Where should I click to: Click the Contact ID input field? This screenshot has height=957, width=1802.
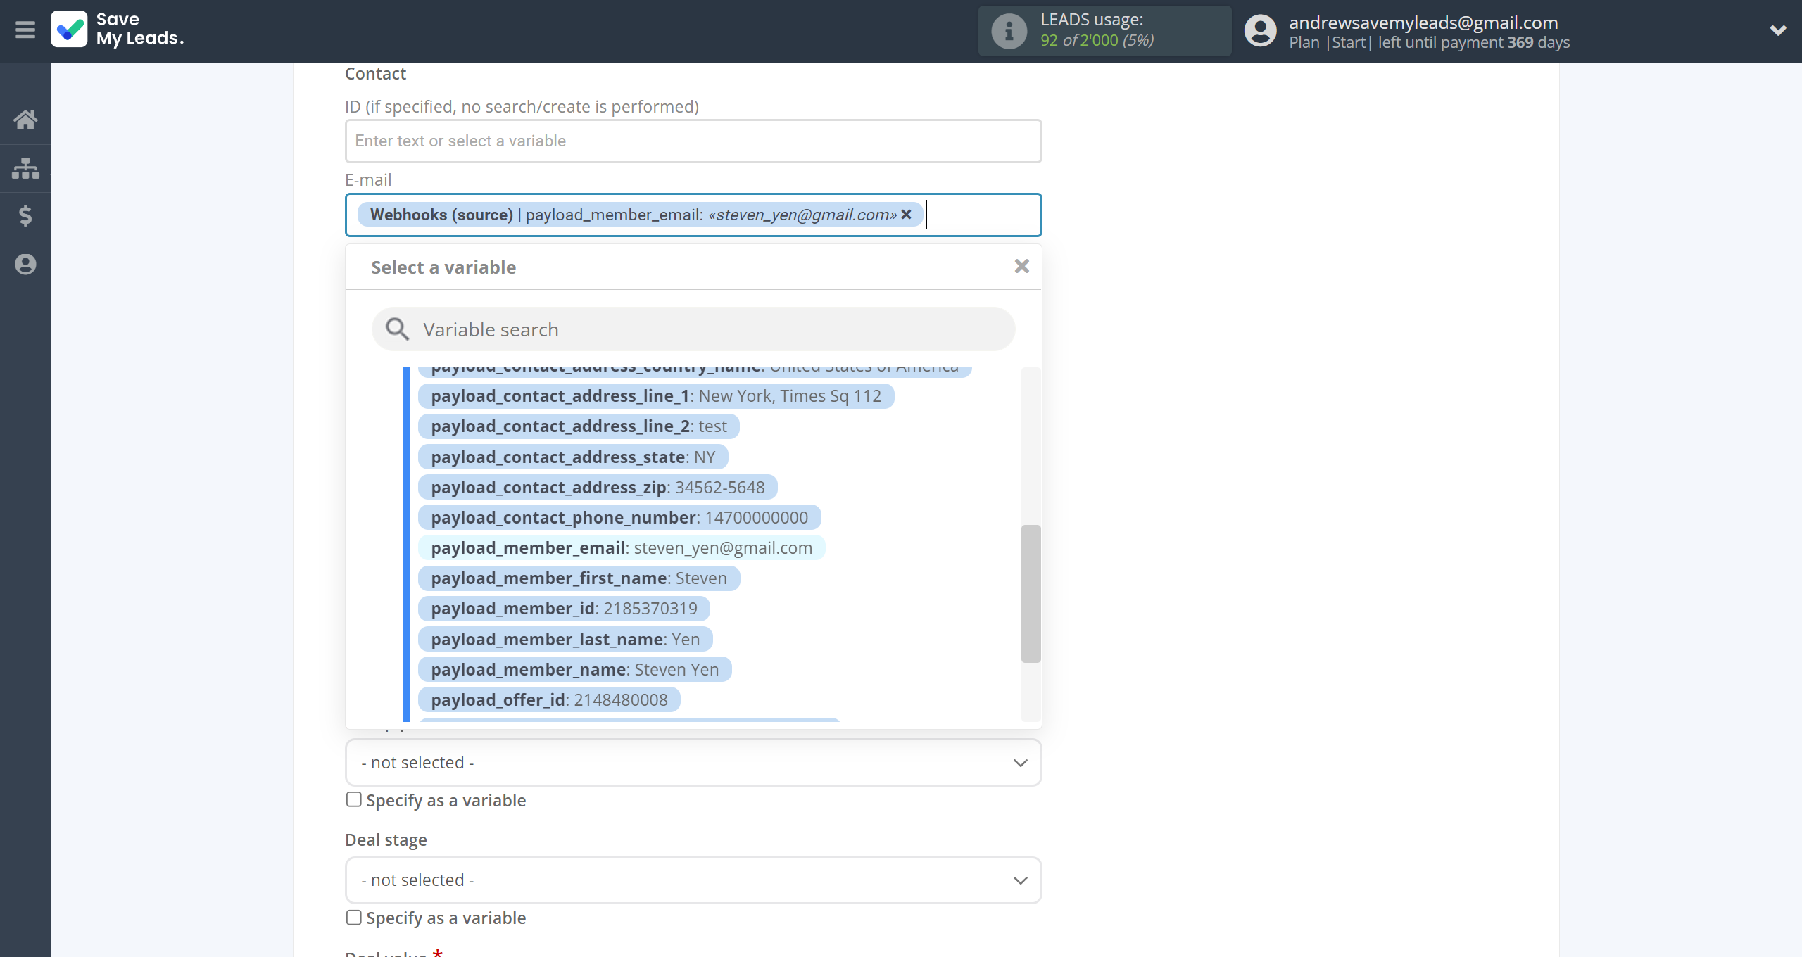pos(693,141)
